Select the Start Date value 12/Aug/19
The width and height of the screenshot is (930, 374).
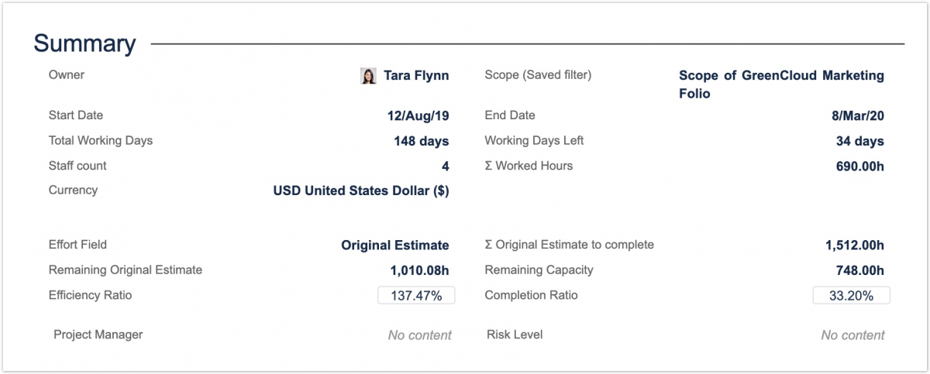point(418,116)
